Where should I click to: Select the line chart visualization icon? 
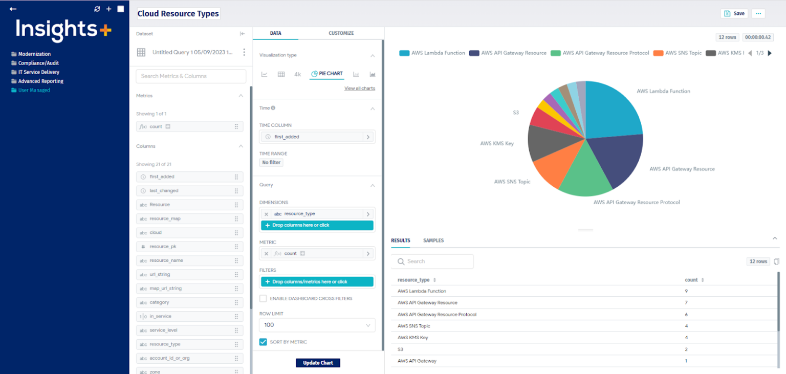pyautogui.click(x=265, y=74)
